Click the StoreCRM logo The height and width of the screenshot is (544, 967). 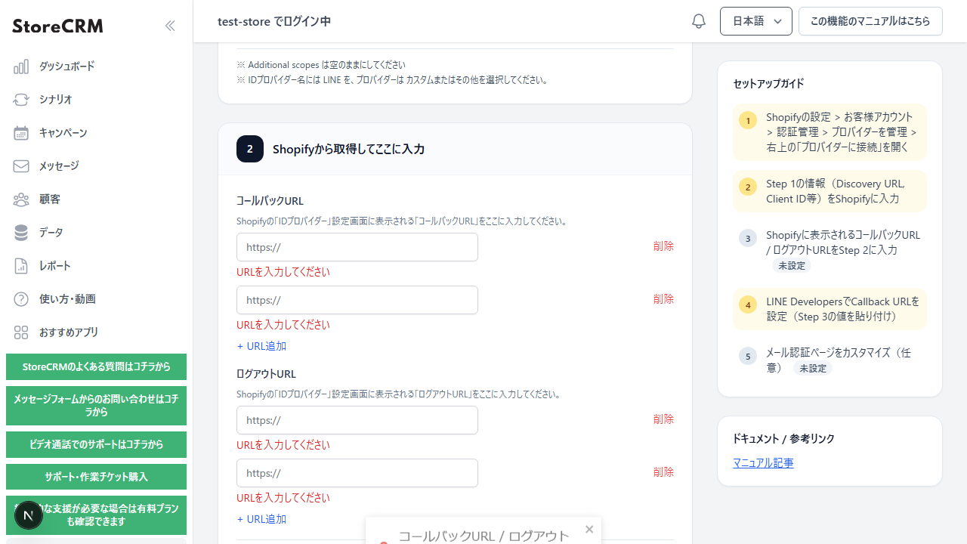(x=57, y=26)
